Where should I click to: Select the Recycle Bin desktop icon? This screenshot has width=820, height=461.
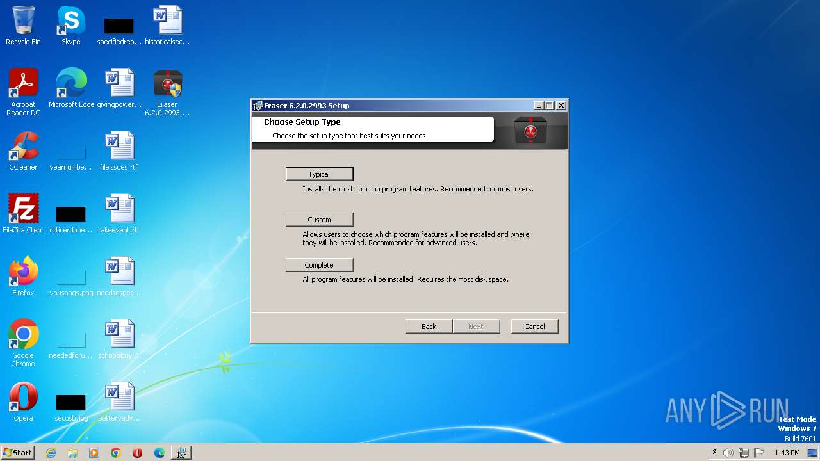pyautogui.click(x=23, y=26)
